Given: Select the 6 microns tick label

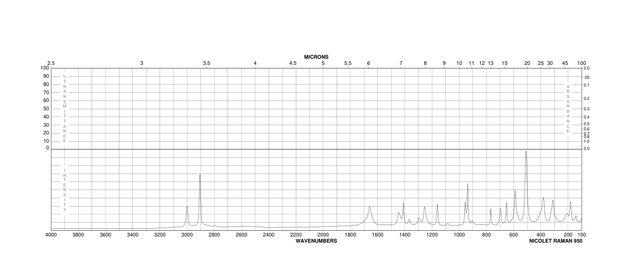Looking at the screenshot, I should [369, 63].
